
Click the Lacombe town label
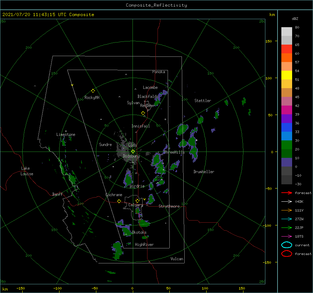tap(150, 87)
